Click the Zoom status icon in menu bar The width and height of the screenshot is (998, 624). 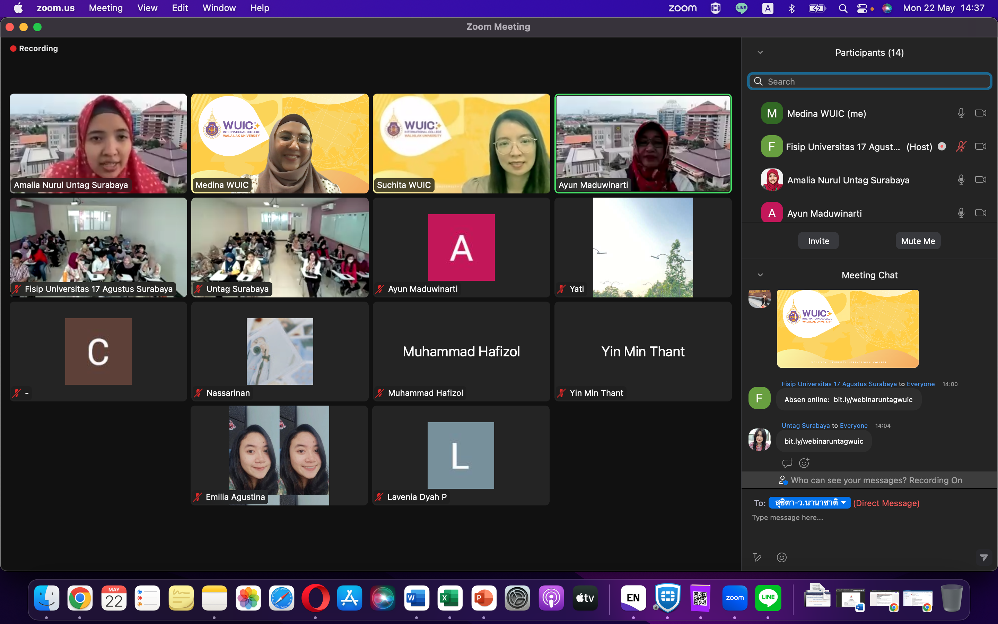click(683, 8)
